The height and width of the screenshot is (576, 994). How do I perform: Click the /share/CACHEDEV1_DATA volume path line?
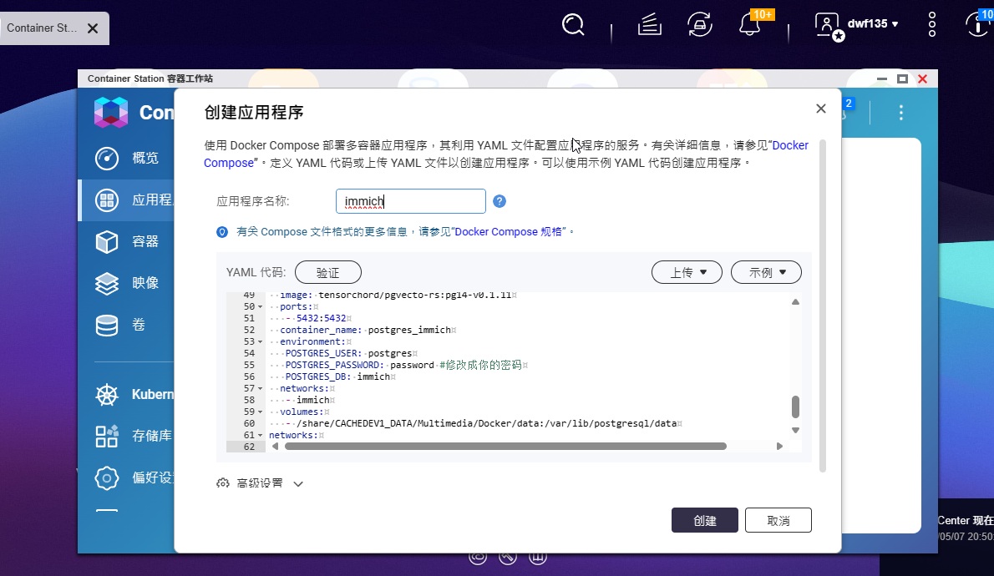[486, 424]
